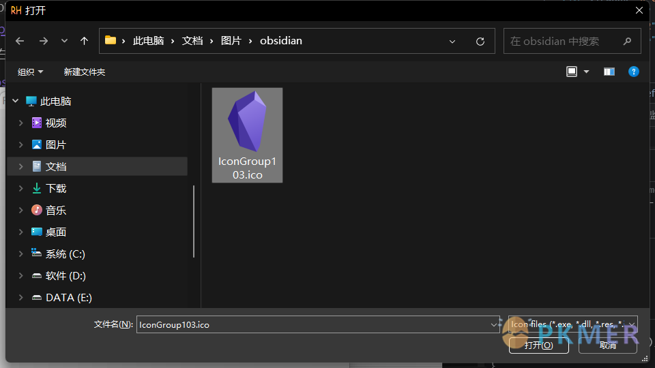Click the Resource Hacker RH title icon
Viewport: 655px width, 368px height.
[x=16, y=10]
